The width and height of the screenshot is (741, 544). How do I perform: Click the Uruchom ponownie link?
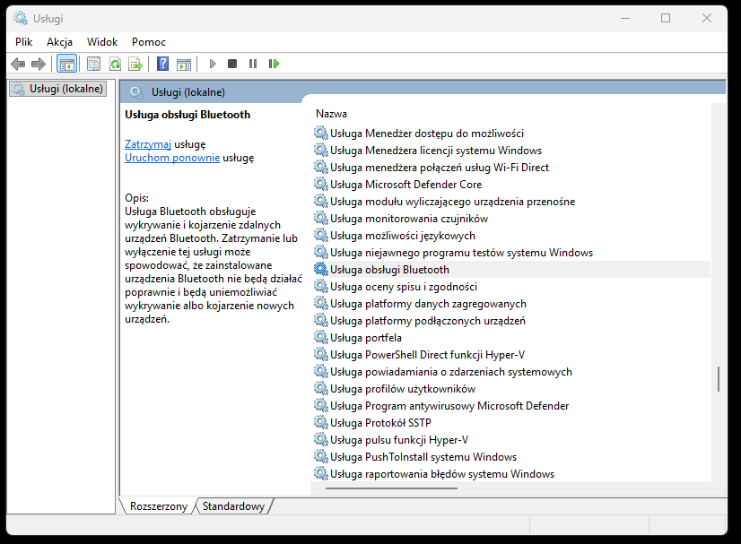(x=172, y=158)
